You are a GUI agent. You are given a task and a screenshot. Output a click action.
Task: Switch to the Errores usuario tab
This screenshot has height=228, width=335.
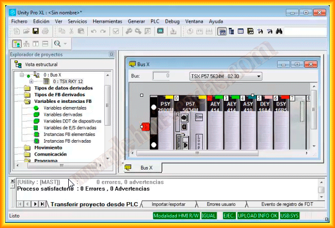(220, 204)
